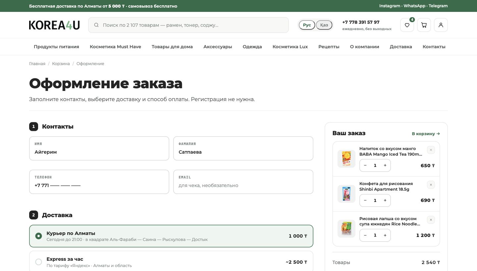The width and height of the screenshot is (477, 271).
Task: Click the Email input field
Action: (243, 182)
